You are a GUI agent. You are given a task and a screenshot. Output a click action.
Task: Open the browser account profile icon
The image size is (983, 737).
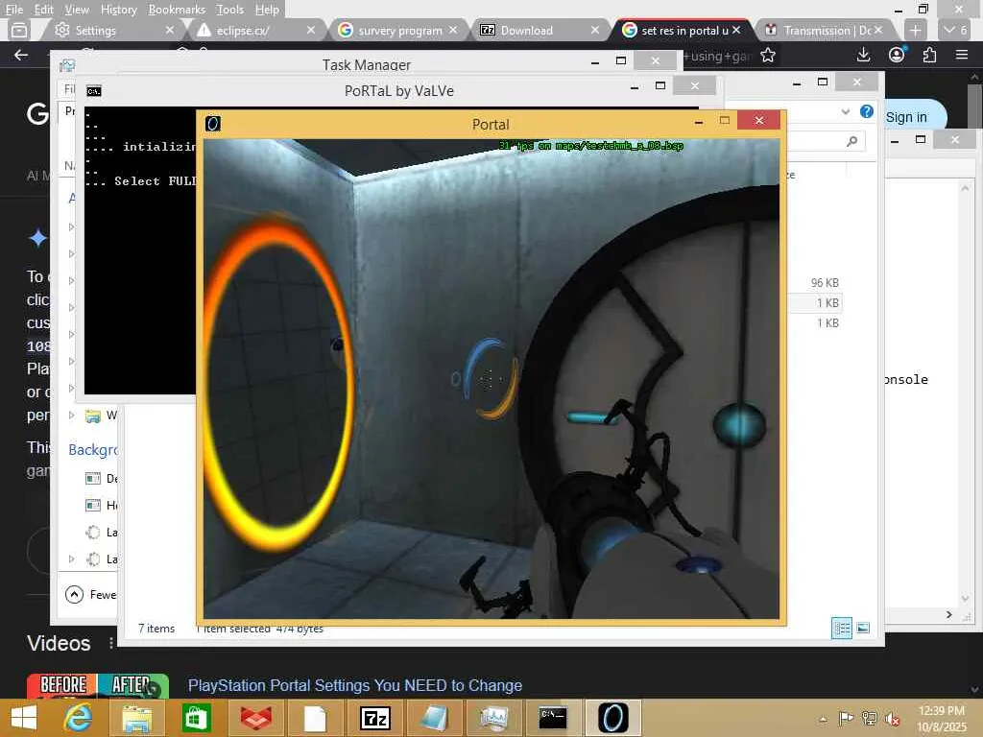coord(897,55)
